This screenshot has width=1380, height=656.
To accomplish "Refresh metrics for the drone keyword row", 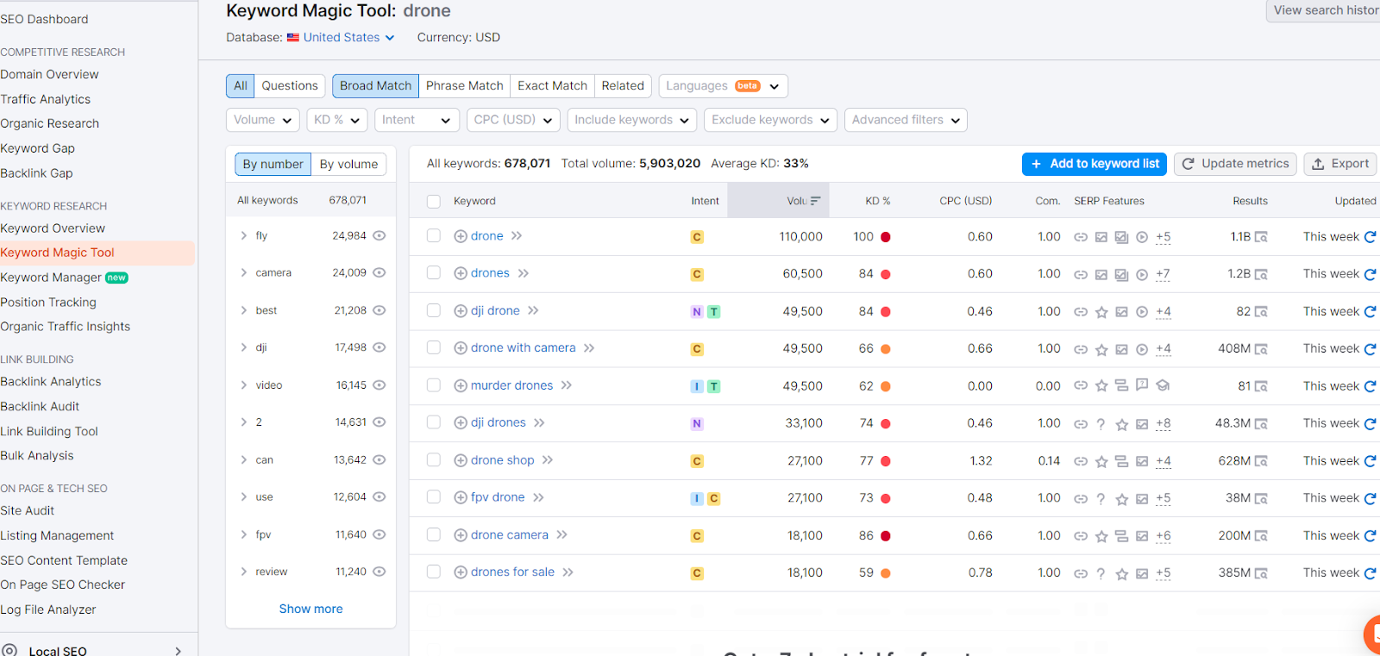I will (1370, 236).
